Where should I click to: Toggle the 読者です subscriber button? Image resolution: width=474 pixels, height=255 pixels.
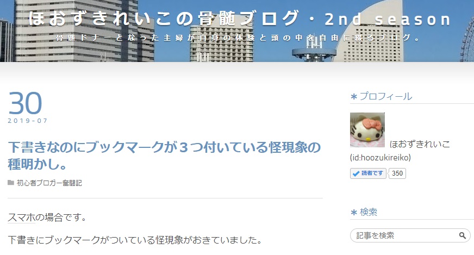pyautogui.click(x=368, y=173)
